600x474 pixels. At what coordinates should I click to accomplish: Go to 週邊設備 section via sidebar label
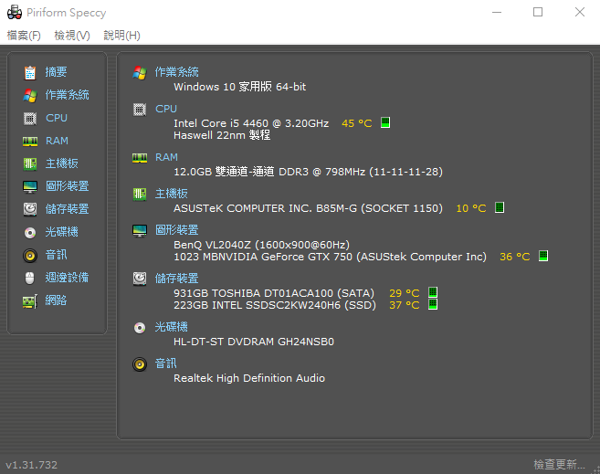point(67,278)
